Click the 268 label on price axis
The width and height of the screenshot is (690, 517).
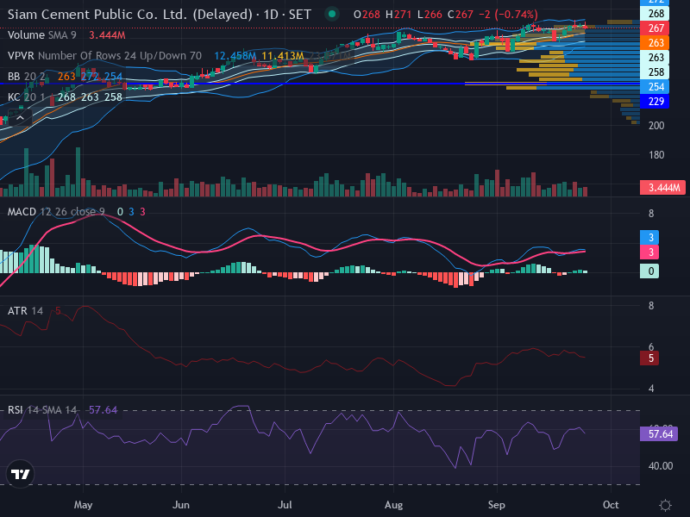click(x=655, y=14)
